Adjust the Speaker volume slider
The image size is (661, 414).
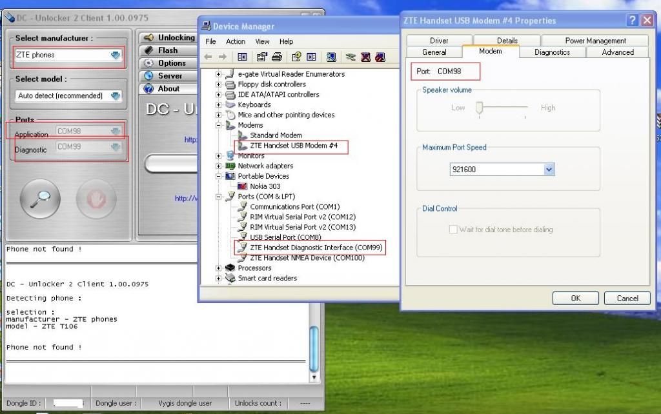479,108
